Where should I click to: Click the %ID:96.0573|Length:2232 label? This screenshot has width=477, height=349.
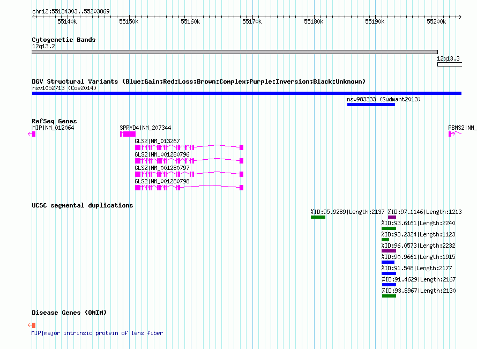[x=418, y=246]
